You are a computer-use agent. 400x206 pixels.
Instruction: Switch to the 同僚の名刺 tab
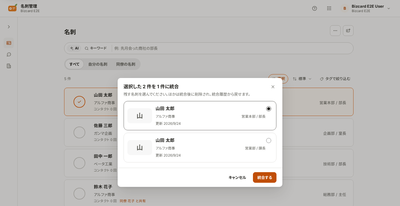tap(126, 64)
